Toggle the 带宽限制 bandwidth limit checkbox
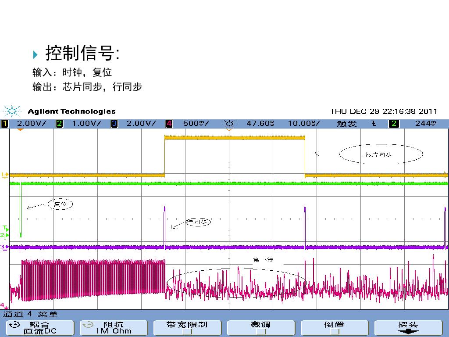Screen dimensions: 449x337 [187, 332]
